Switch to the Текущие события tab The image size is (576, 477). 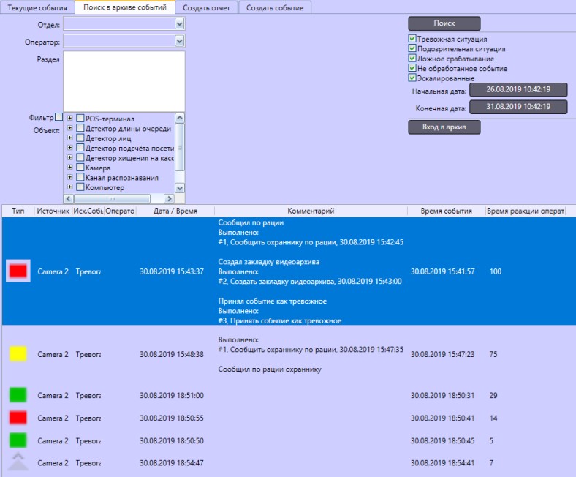pyautogui.click(x=37, y=7)
